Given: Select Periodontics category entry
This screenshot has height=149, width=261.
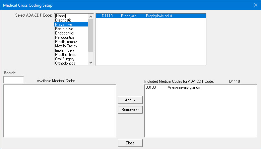Looking at the screenshot, I should point(65,37).
